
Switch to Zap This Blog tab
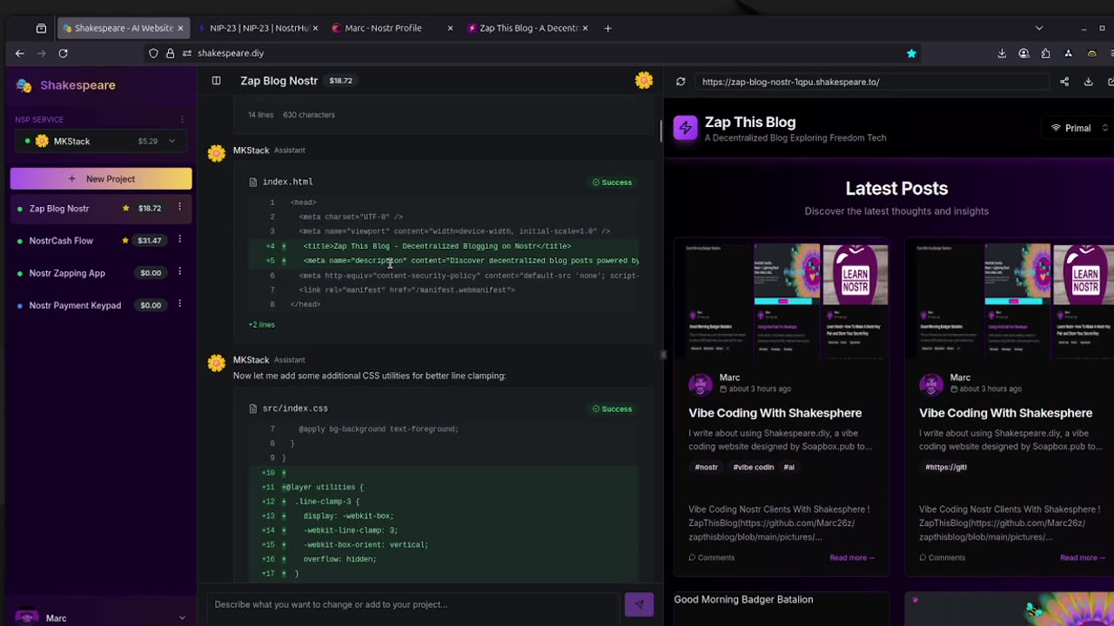528,28
